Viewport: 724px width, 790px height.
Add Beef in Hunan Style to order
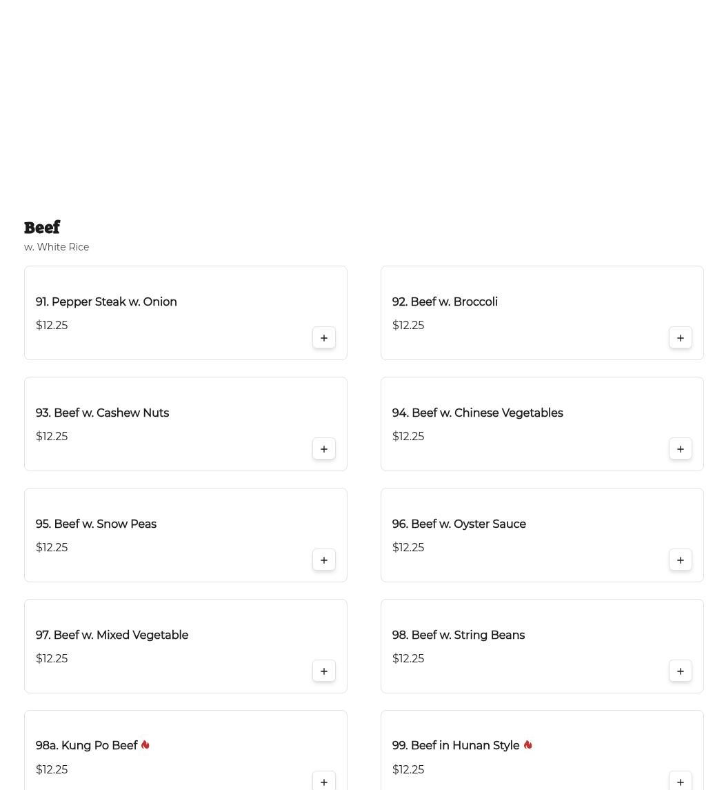click(x=681, y=782)
